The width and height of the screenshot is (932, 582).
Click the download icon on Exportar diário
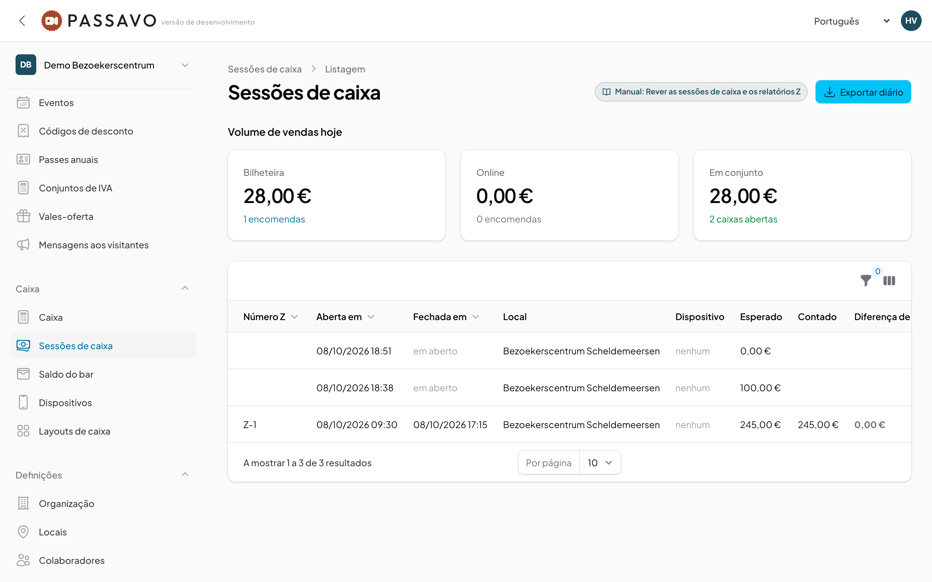point(829,92)
